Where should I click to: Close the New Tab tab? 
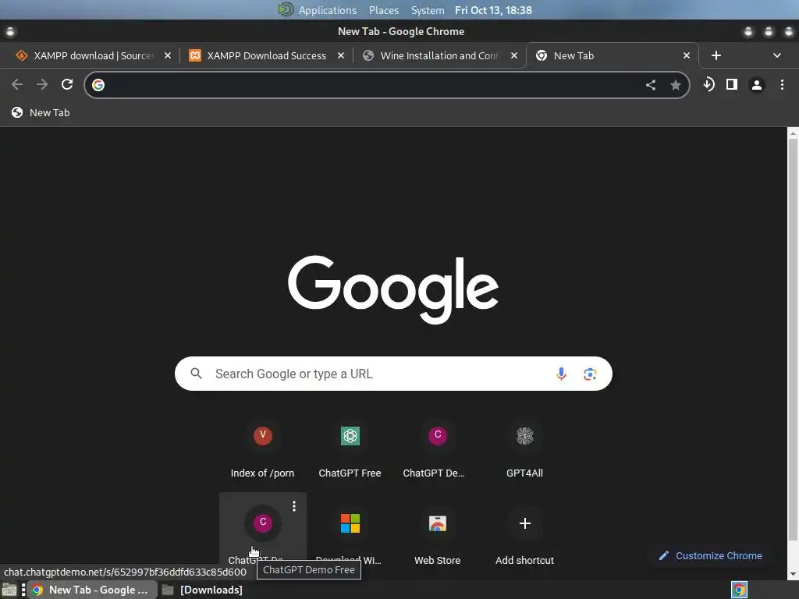point(687,55)
